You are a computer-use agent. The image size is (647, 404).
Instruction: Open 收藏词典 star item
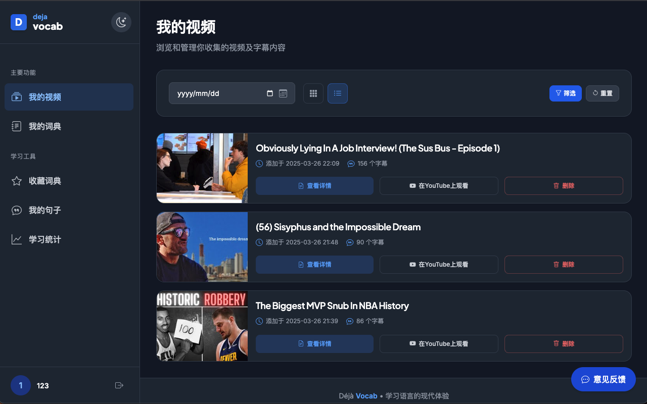[x=69, y=181]
